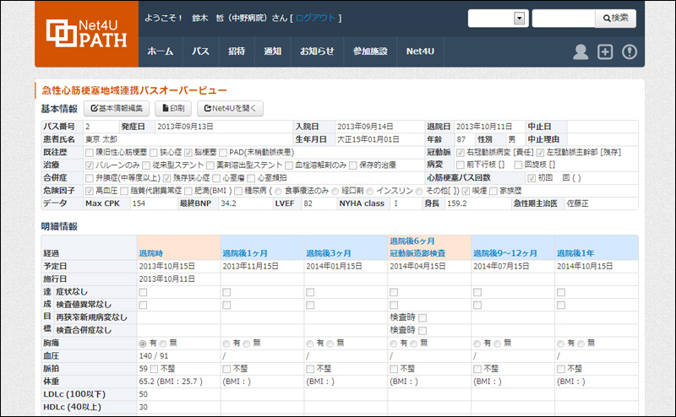Click the exclamation alert icon
The image size is (676, 417).
[630, 52]
